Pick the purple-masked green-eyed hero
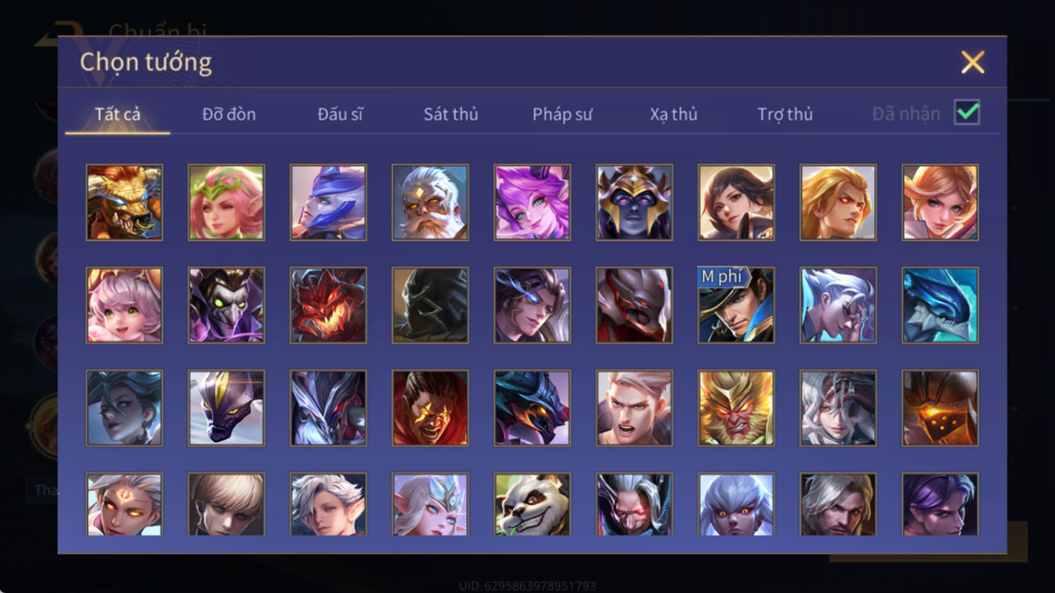 coord(226,305)
